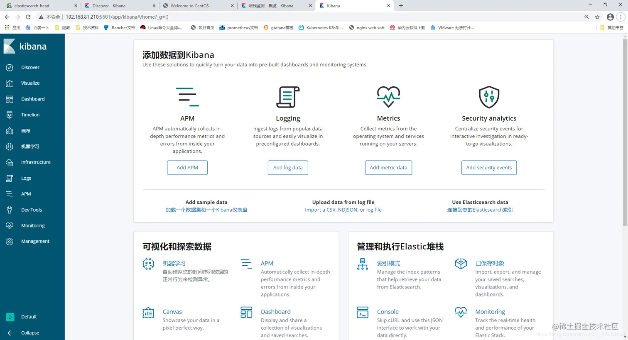The image size is (628, 340).
Task: Close the elasticsearch-head tab
Action: (76, 6)
